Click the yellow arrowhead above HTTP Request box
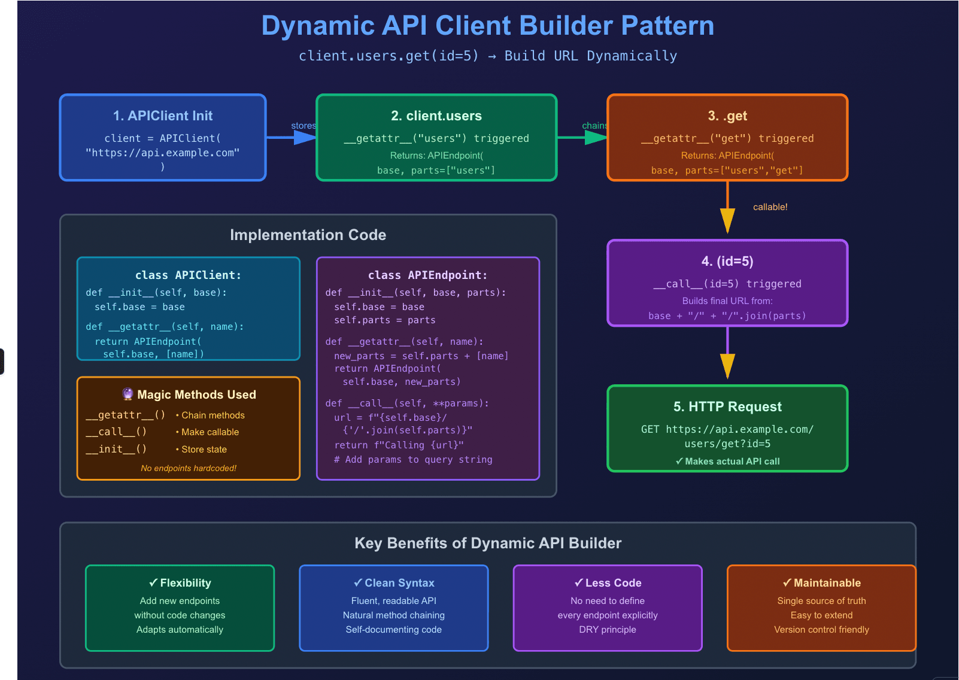Image resolution: width=959 pixels, height=680 pixels. coord(727,365)
